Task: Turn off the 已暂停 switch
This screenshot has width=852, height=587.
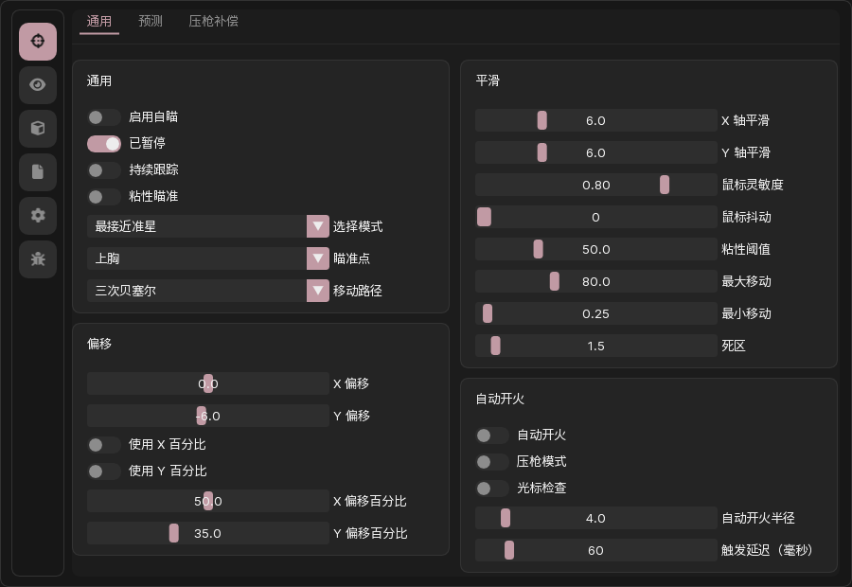Action: point(103,144)
